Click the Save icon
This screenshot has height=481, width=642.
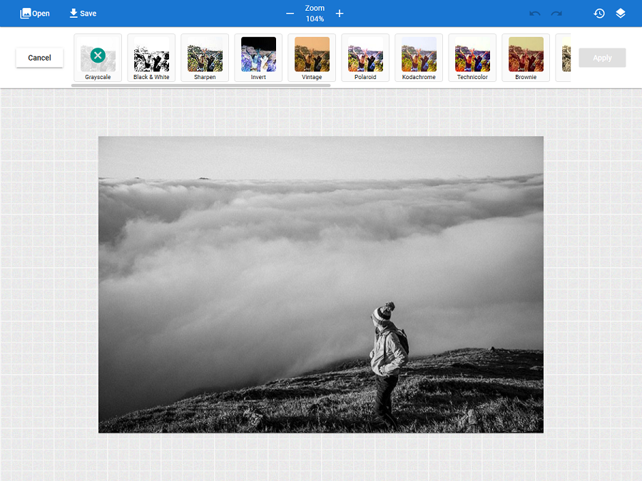point(72,13)
